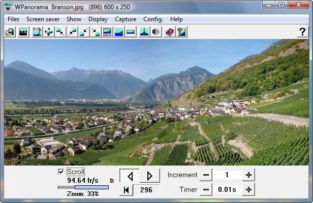The image size is (313, 203).
Task: Click the question mark icon at far right
Action: 302,32
